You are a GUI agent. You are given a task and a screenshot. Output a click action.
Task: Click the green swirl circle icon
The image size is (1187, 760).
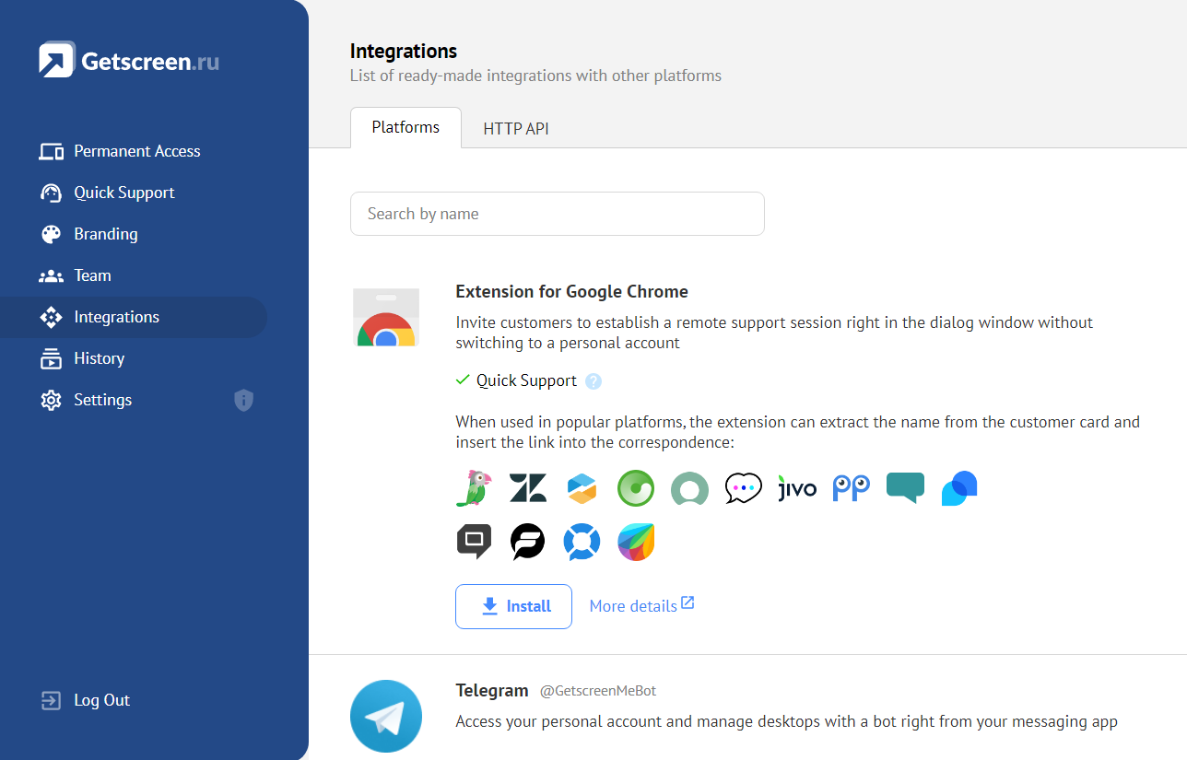tap(636, 488)
